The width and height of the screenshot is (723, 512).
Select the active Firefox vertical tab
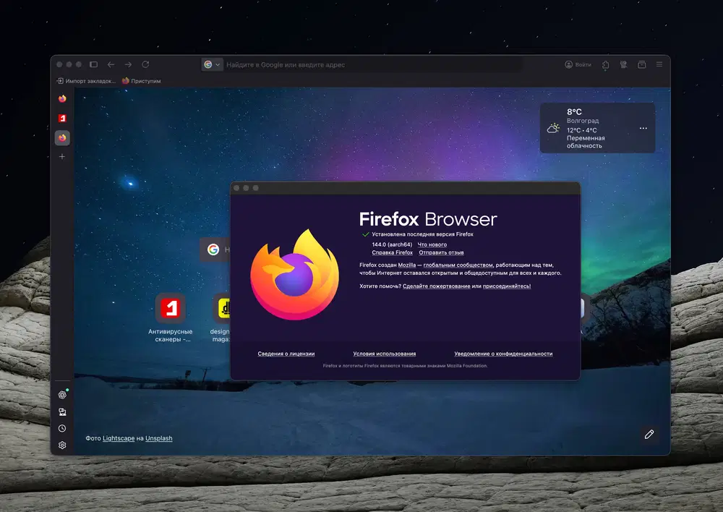coord(62,137)
